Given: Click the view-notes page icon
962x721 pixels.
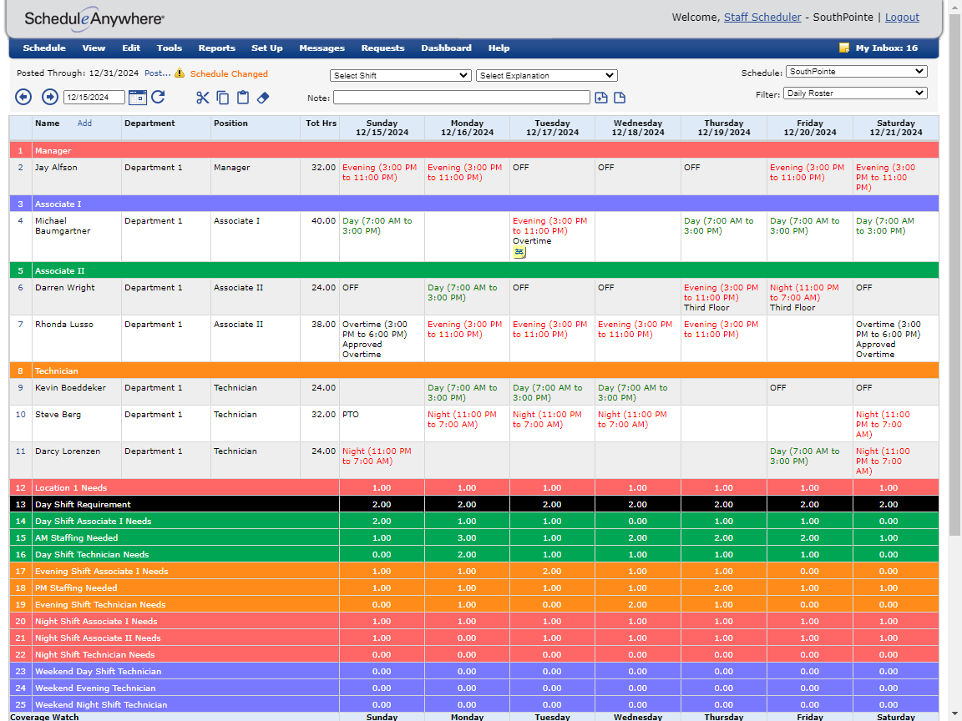Looking at the screenshot, I should tap(619, 98).
